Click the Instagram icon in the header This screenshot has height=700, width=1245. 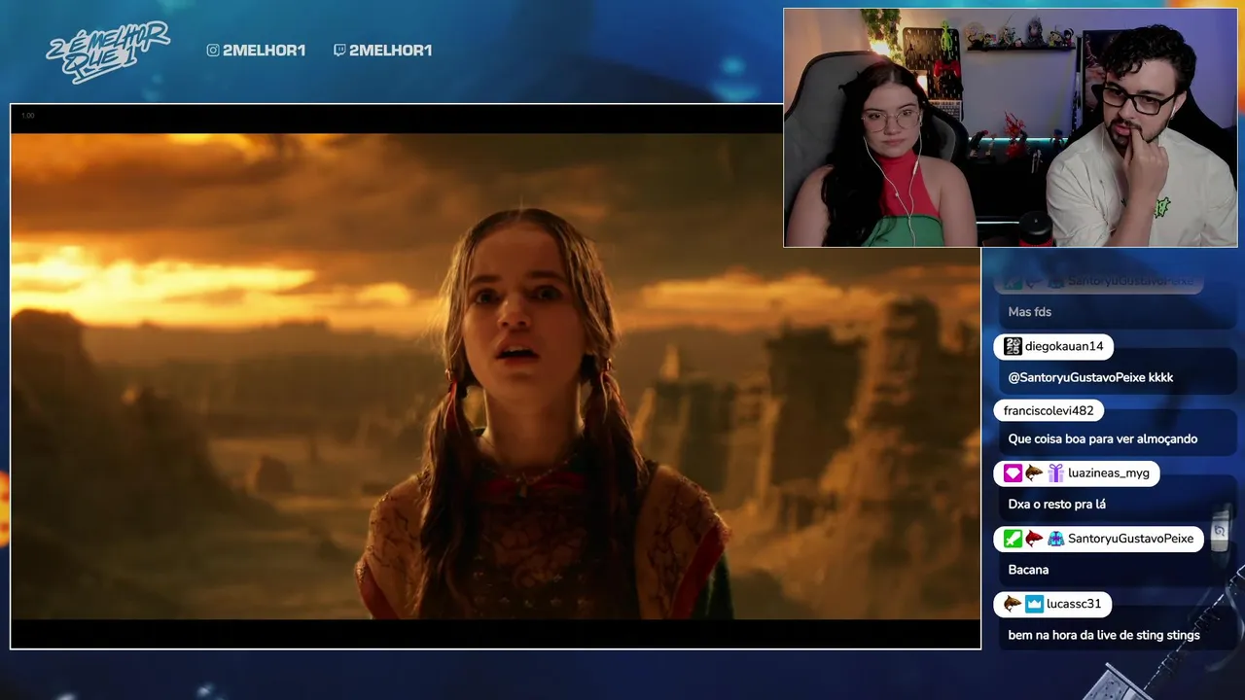213,51
